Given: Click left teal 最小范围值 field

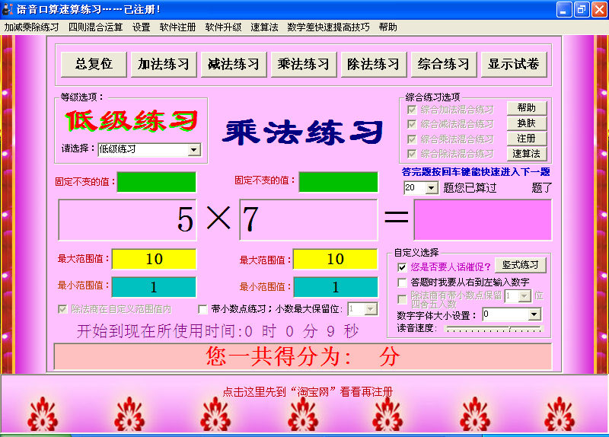Looking at the screenshot, I should (154, 287).
